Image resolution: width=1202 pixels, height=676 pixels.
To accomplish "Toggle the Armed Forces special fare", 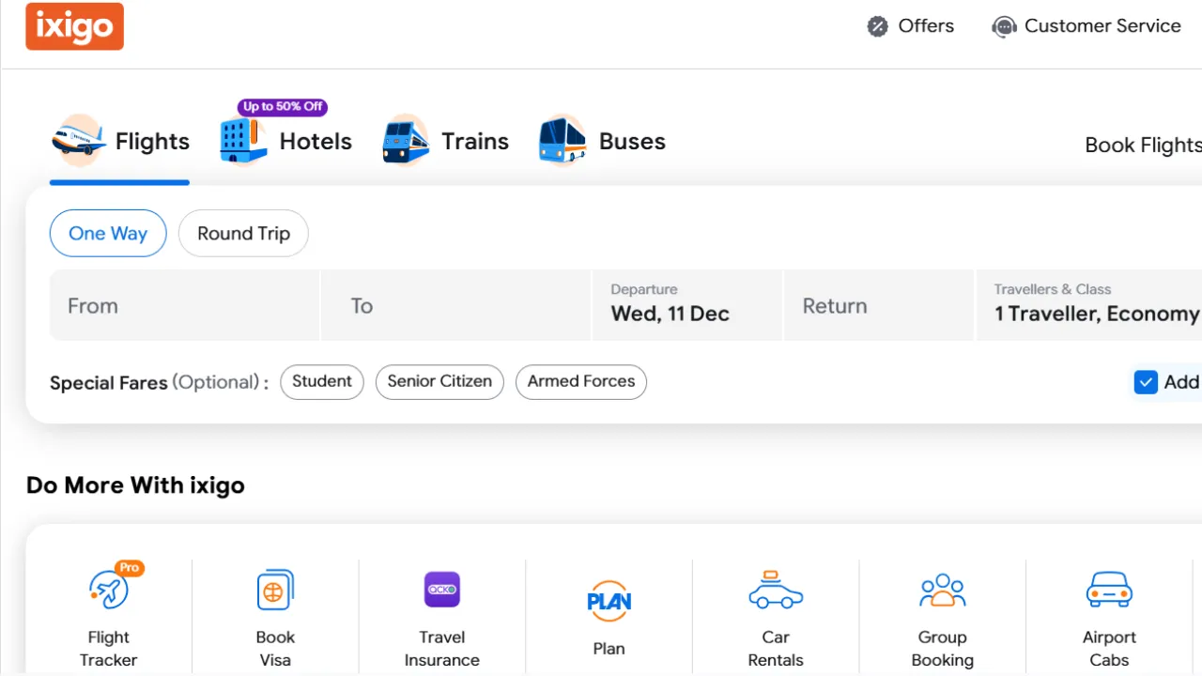I will pyautogui.click(x=581, y=382).
